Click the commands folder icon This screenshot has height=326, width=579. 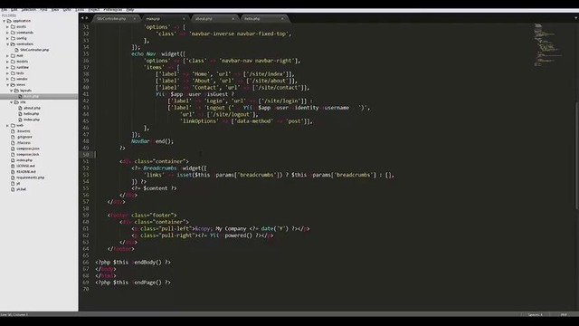pos(13,33)
